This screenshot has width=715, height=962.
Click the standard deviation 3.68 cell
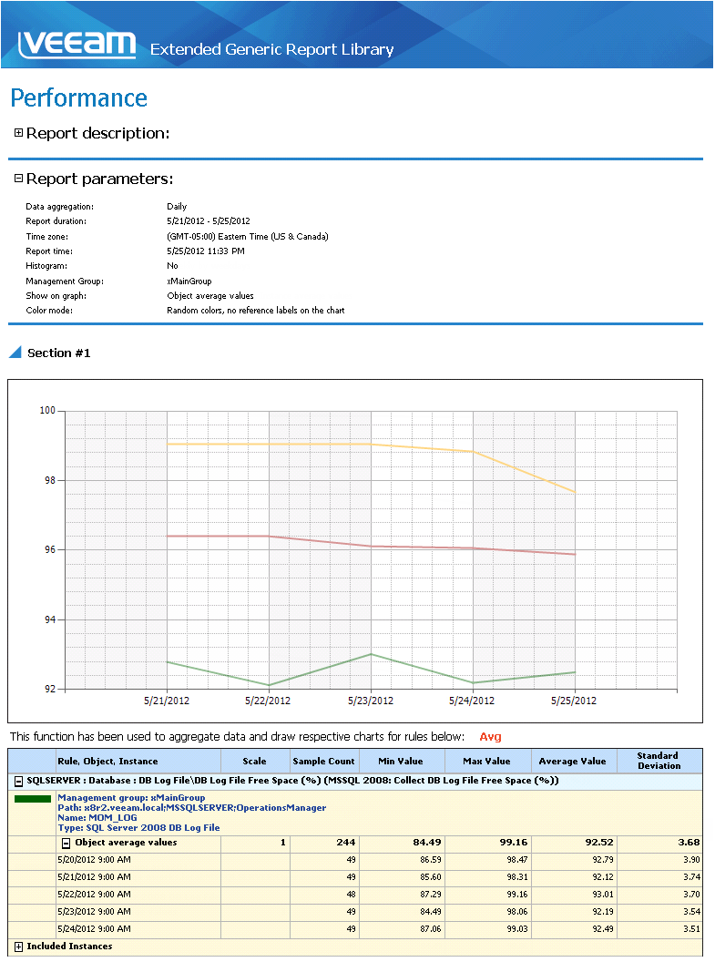pos(659,843)
